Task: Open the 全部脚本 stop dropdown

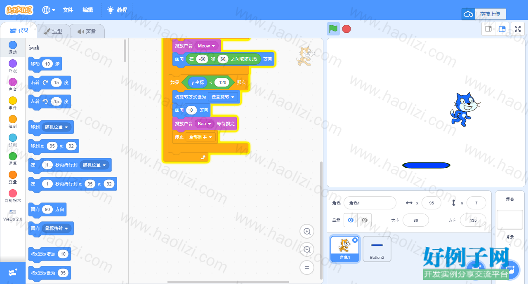Action: coord(201,137)
